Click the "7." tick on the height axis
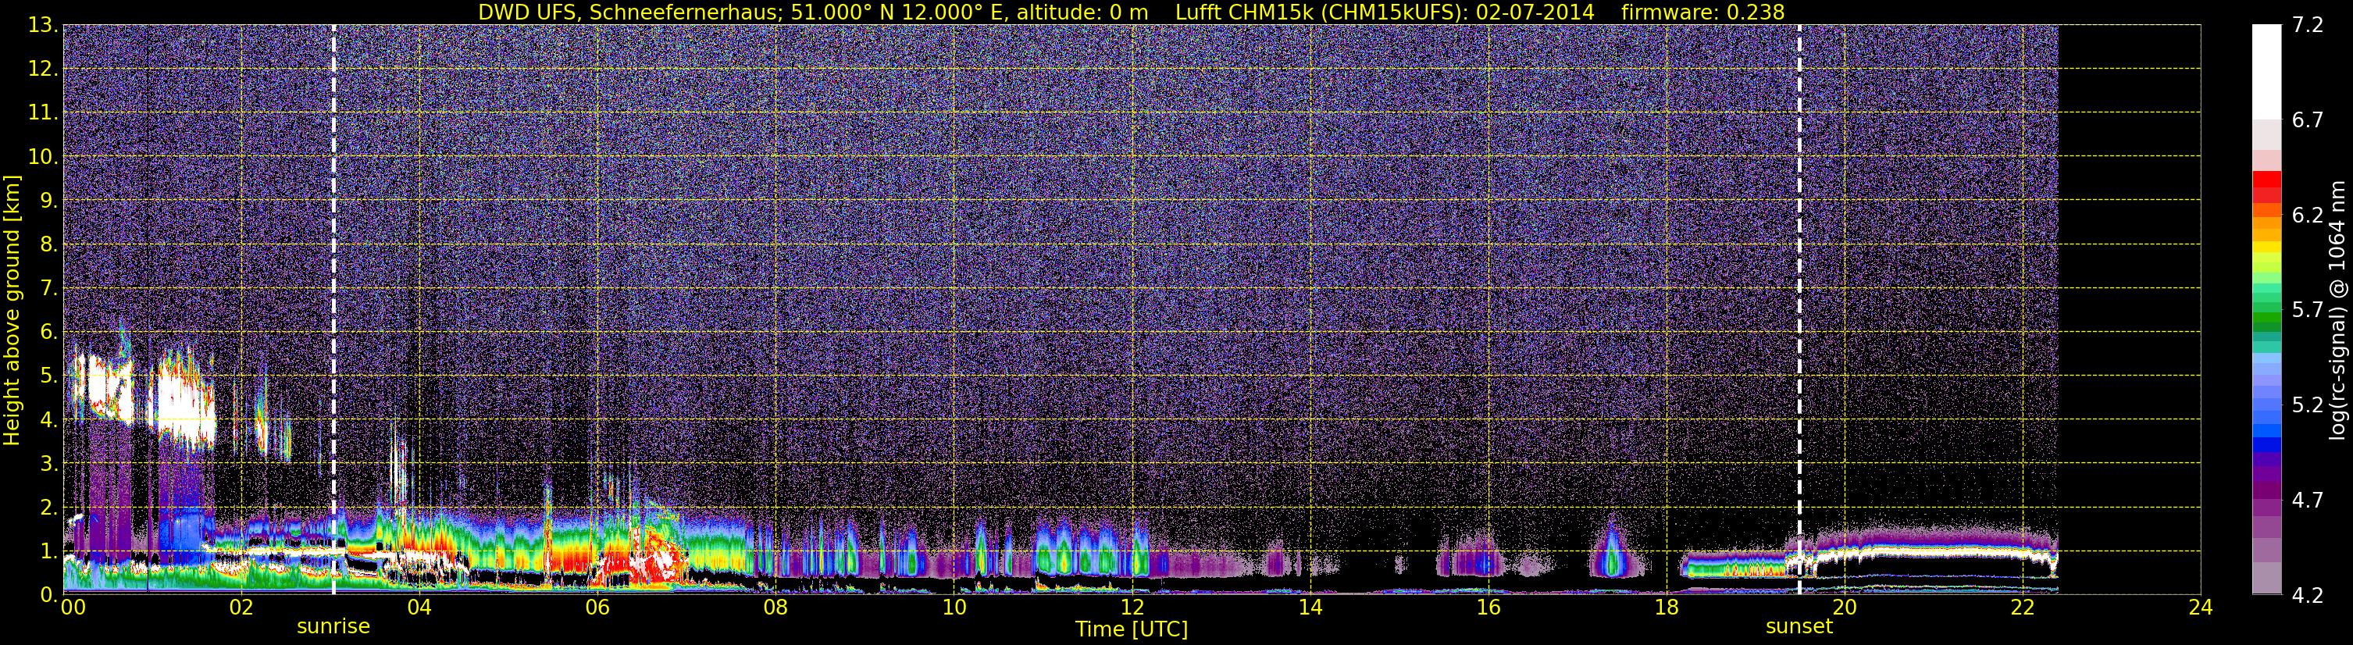 click(x=48, y=289)
